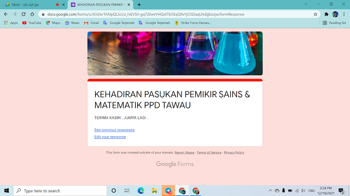The image size is (350, 196).
Task: Click See previous responses link
Action: click(114, 130)
